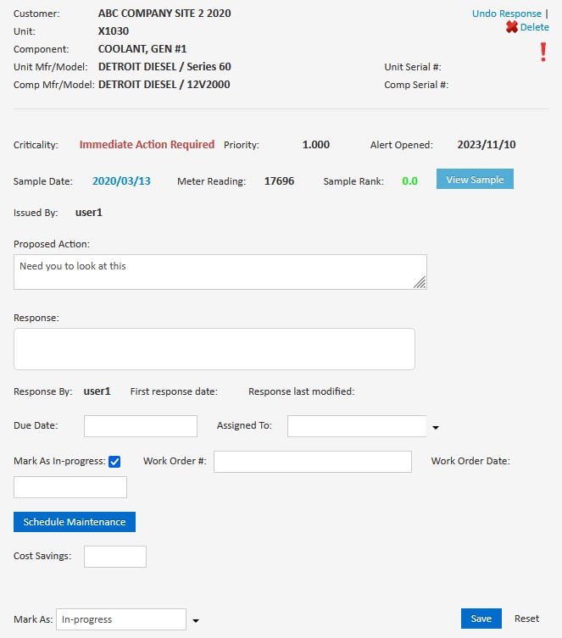Image resolution: width=562 pixels, height=638 pixels.
Task: Click the Work Order Date field
Action: click(70, 487)
